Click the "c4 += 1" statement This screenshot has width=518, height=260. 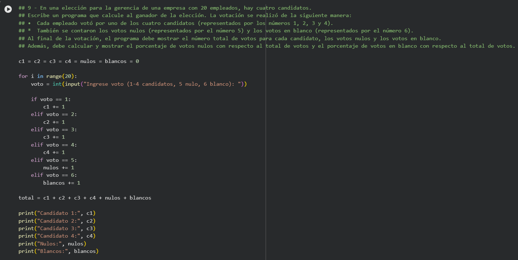(x=54, y=152)
